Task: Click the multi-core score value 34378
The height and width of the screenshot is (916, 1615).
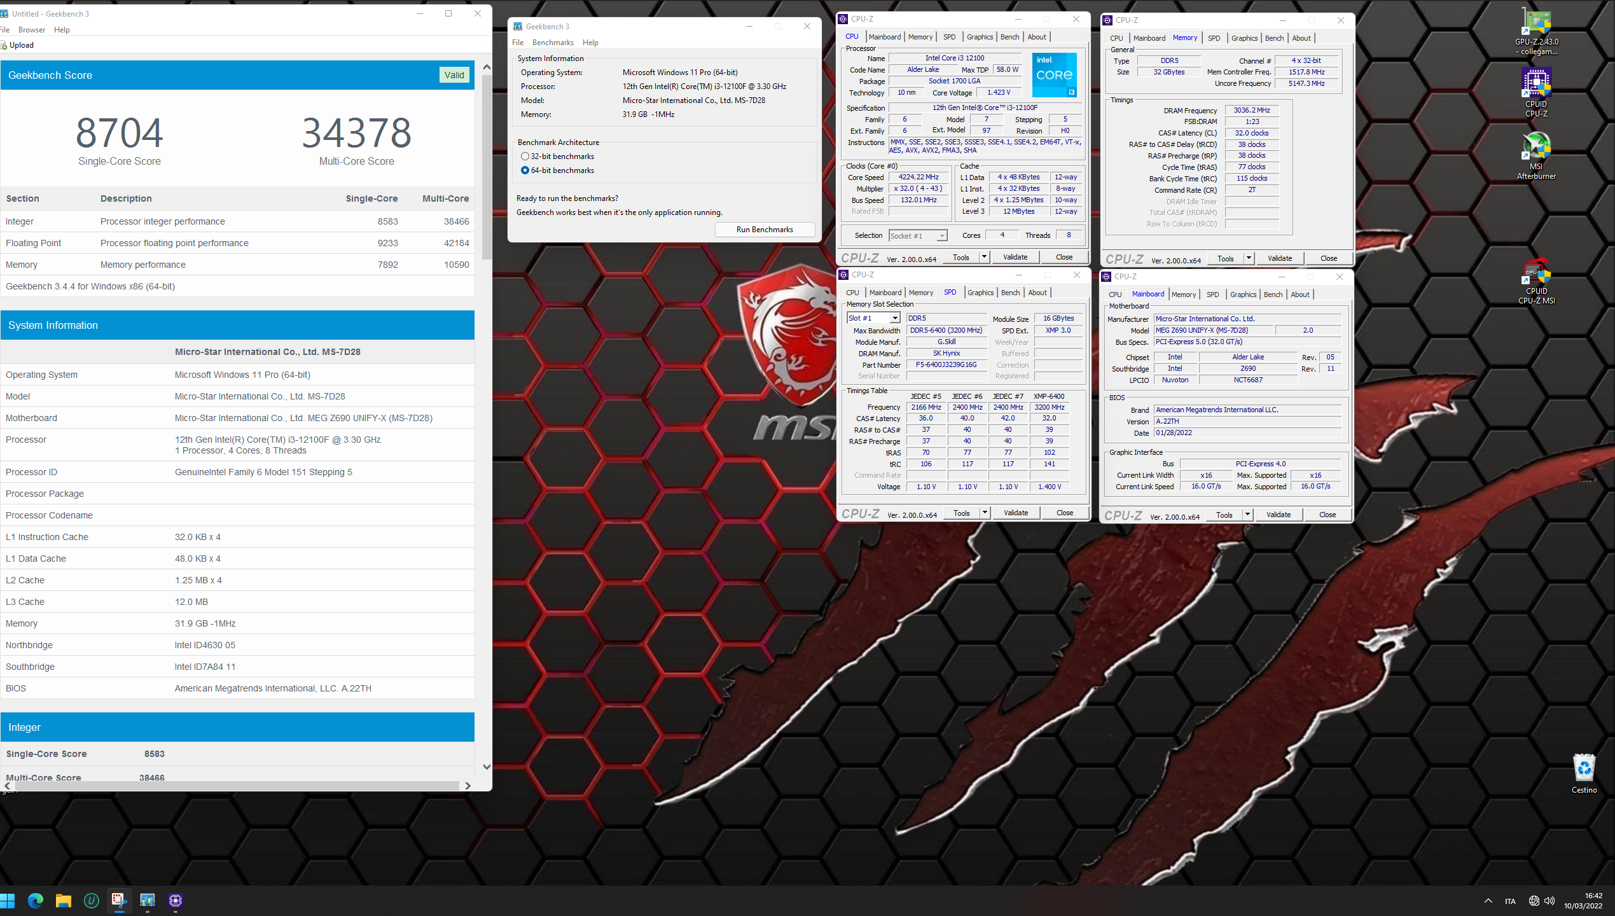Action: click(x=356, y=133)
